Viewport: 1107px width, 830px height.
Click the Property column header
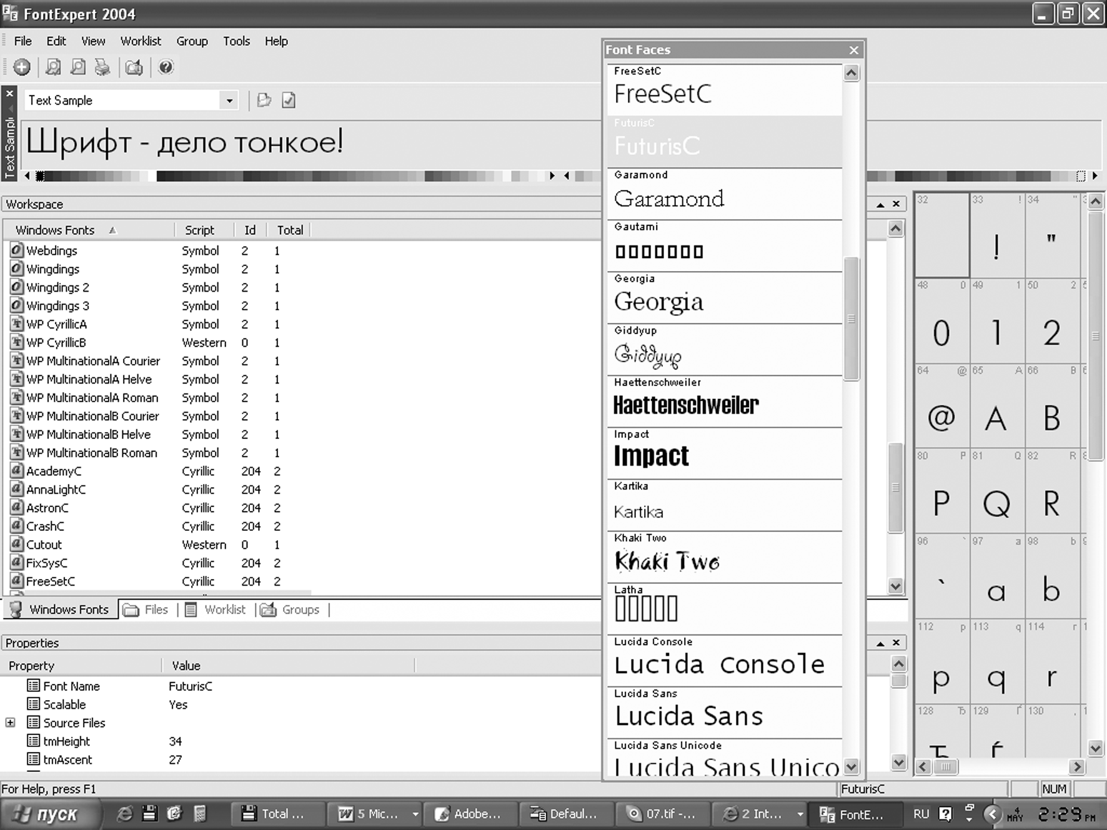pyautogui.click(x=81, y=666)
